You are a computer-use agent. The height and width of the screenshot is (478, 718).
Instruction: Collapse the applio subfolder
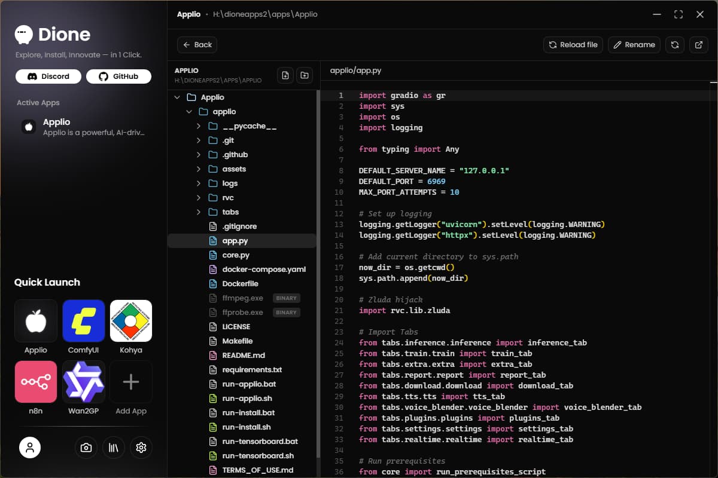pyautogui.click(x=189, y=112)
